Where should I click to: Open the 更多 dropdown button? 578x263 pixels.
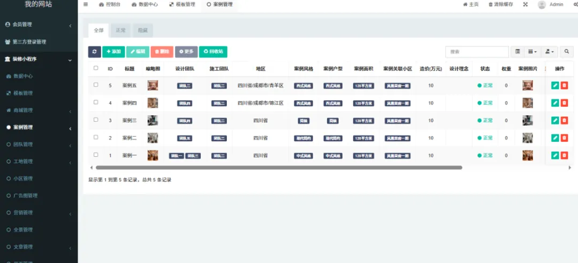(x=187, y=52)
